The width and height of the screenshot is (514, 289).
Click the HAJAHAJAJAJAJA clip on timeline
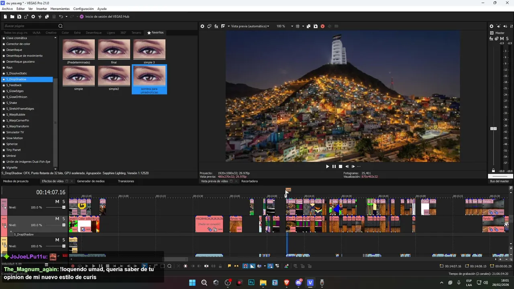click(x=209, y=224)
